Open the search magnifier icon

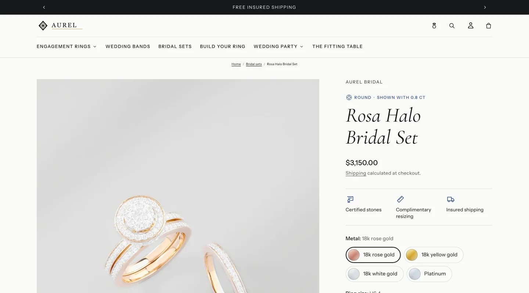pos(452,26)
